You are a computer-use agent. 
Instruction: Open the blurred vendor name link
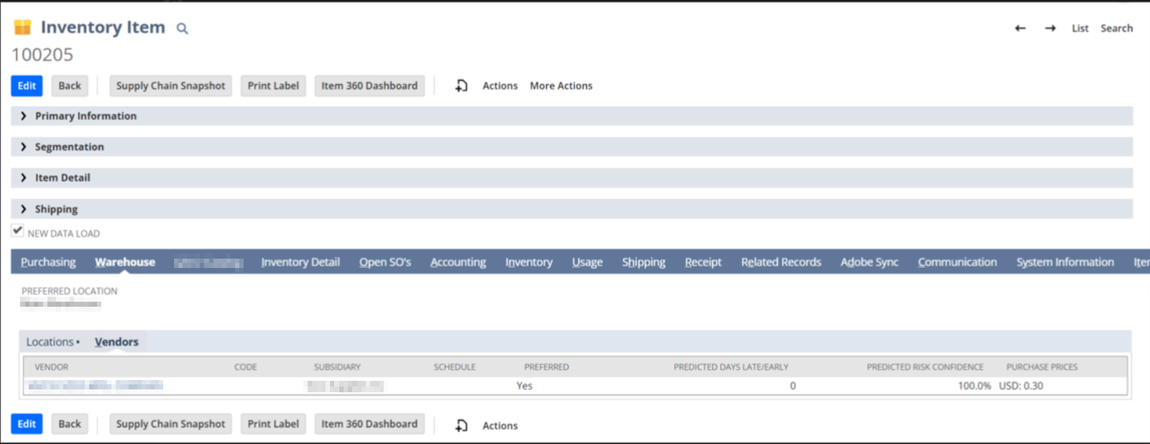coord(96,386)
